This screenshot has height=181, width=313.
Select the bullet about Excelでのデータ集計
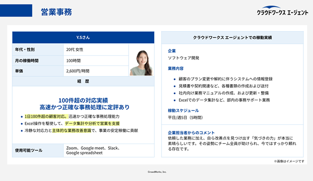(224, 100)
